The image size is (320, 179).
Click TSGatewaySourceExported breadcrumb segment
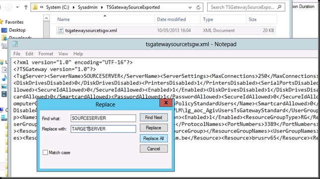coord(133,7)
